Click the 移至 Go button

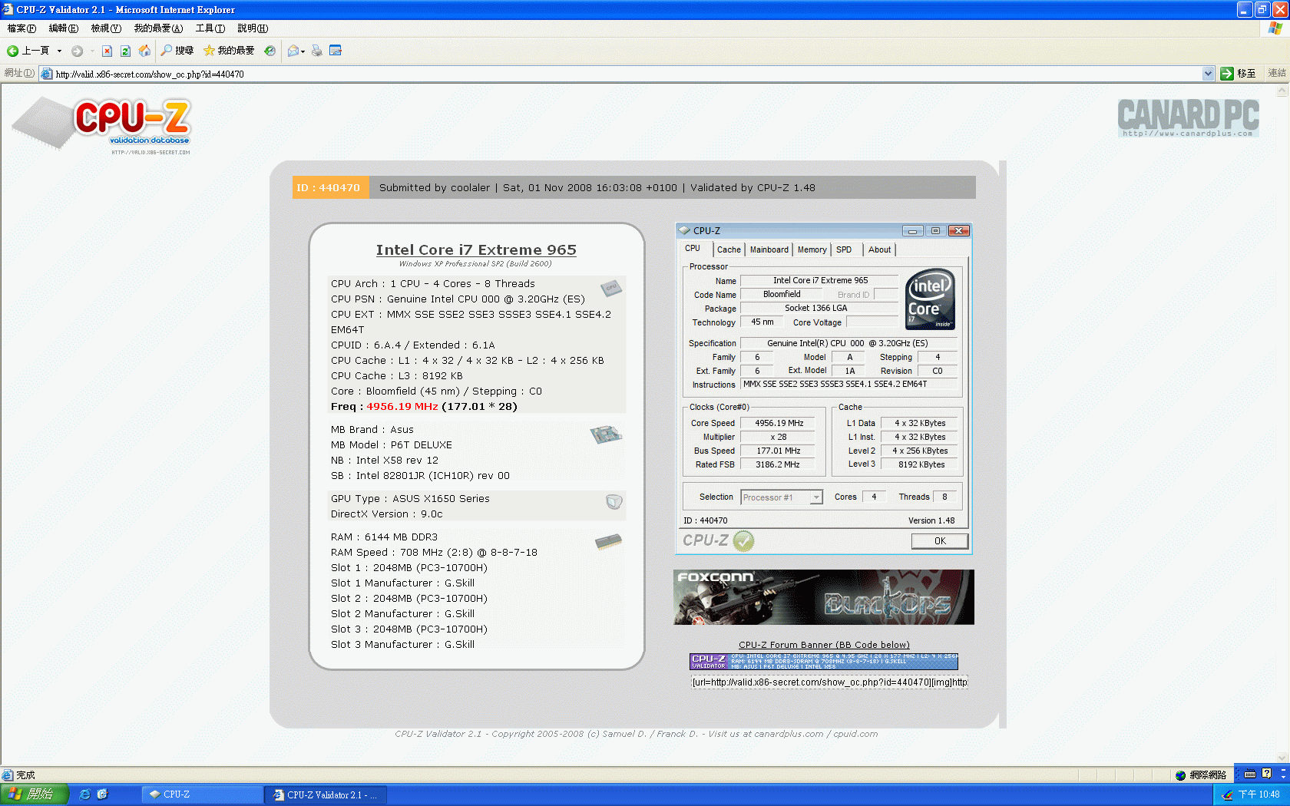[x=1238, y=74]
